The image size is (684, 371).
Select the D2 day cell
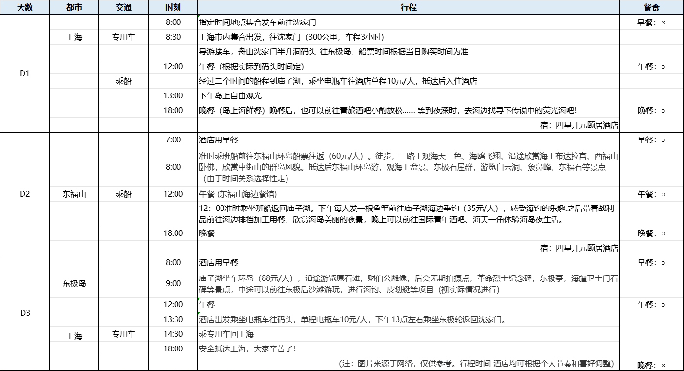[25, 194]
